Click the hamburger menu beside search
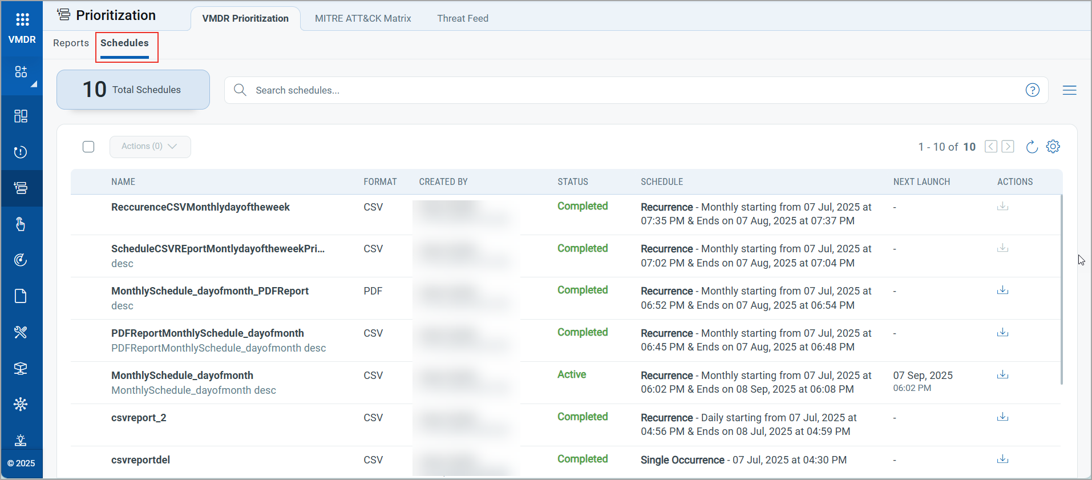The height and width of the screenshot is (480, 1092). (1069, 90)
